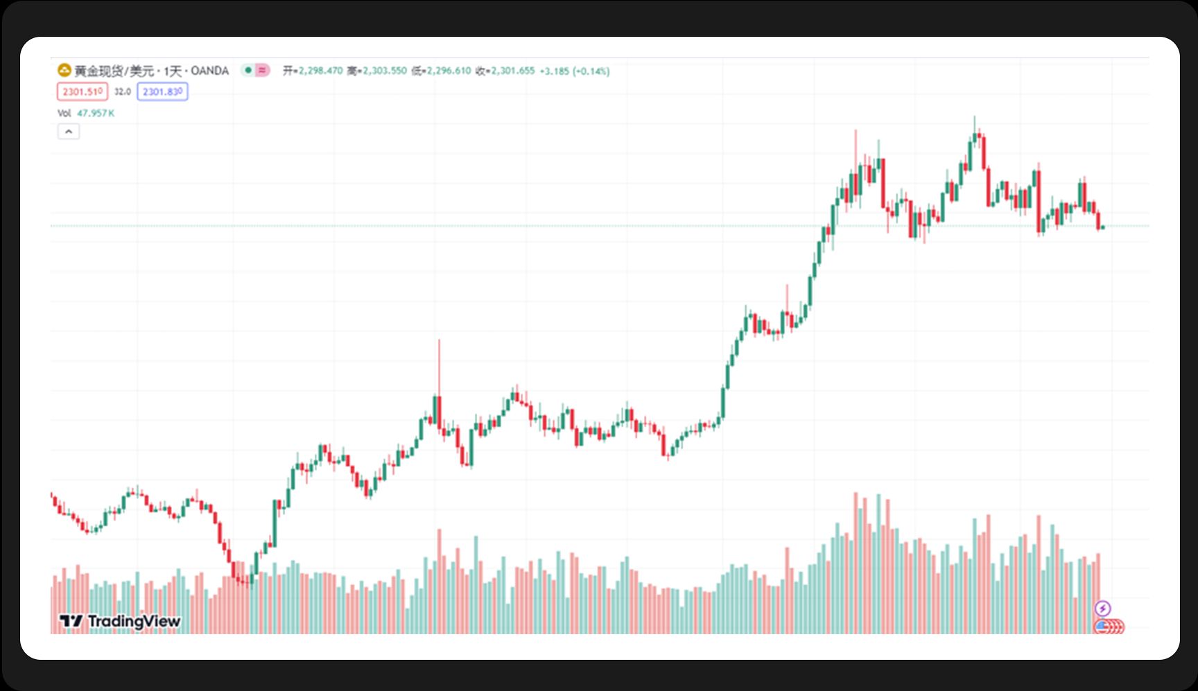
Task: Select the Vol indicator label
Action: click(64, 113)
